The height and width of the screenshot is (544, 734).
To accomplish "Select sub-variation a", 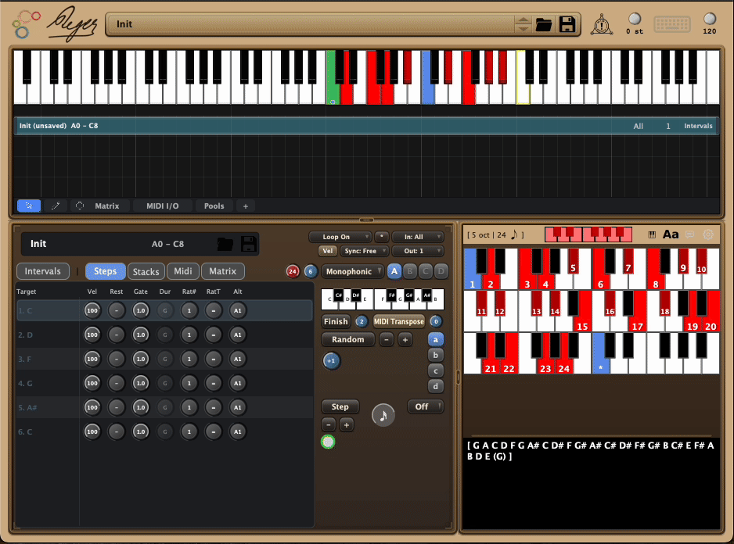I will (435, 339).
